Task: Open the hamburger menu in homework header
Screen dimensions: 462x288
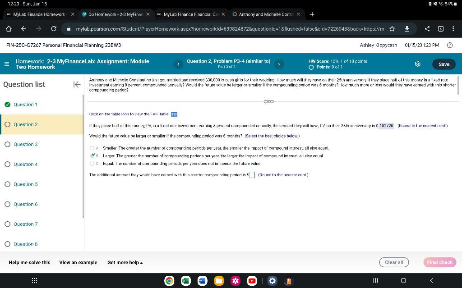Action: click(7, 64)
